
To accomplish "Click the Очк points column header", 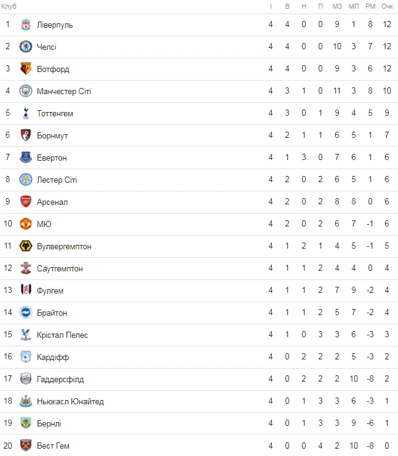I will (x=387, y=6).
